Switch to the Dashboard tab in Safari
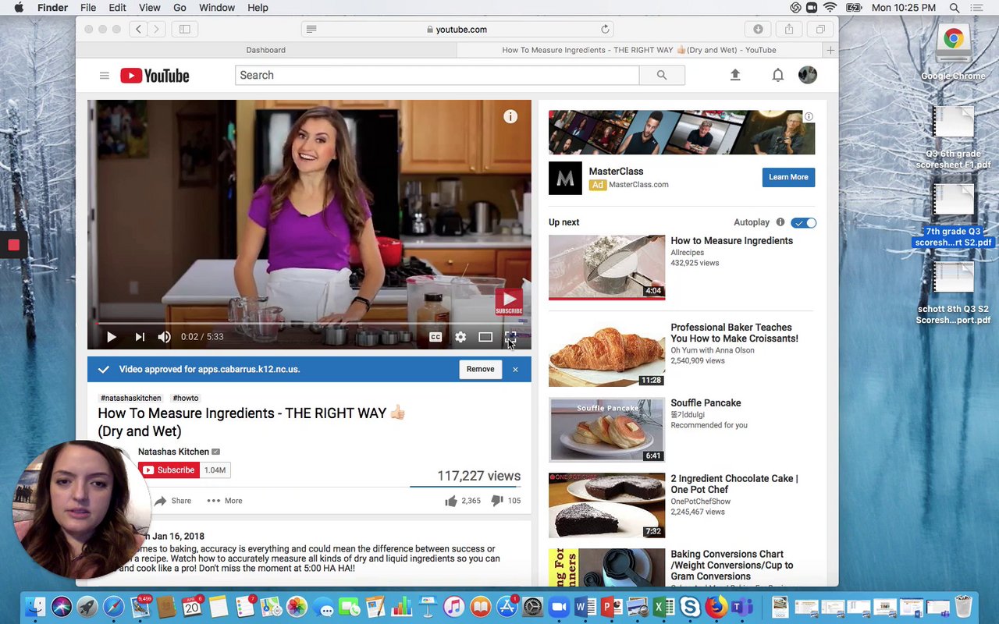The width and height of the screenshot is (999, 624). [x=265, y=50]
